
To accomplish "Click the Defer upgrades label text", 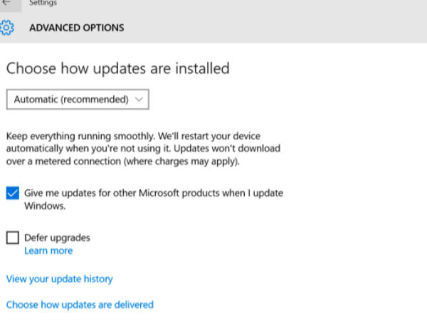I will pyautogui.click(x=57, y=238).
